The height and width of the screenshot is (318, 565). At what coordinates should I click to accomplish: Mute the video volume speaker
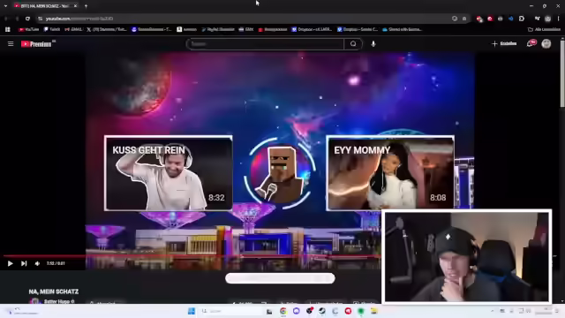[37, 263]
